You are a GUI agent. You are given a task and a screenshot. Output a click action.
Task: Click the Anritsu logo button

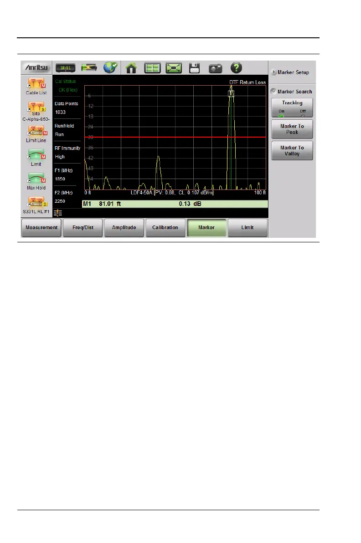(x=36, y=67)
